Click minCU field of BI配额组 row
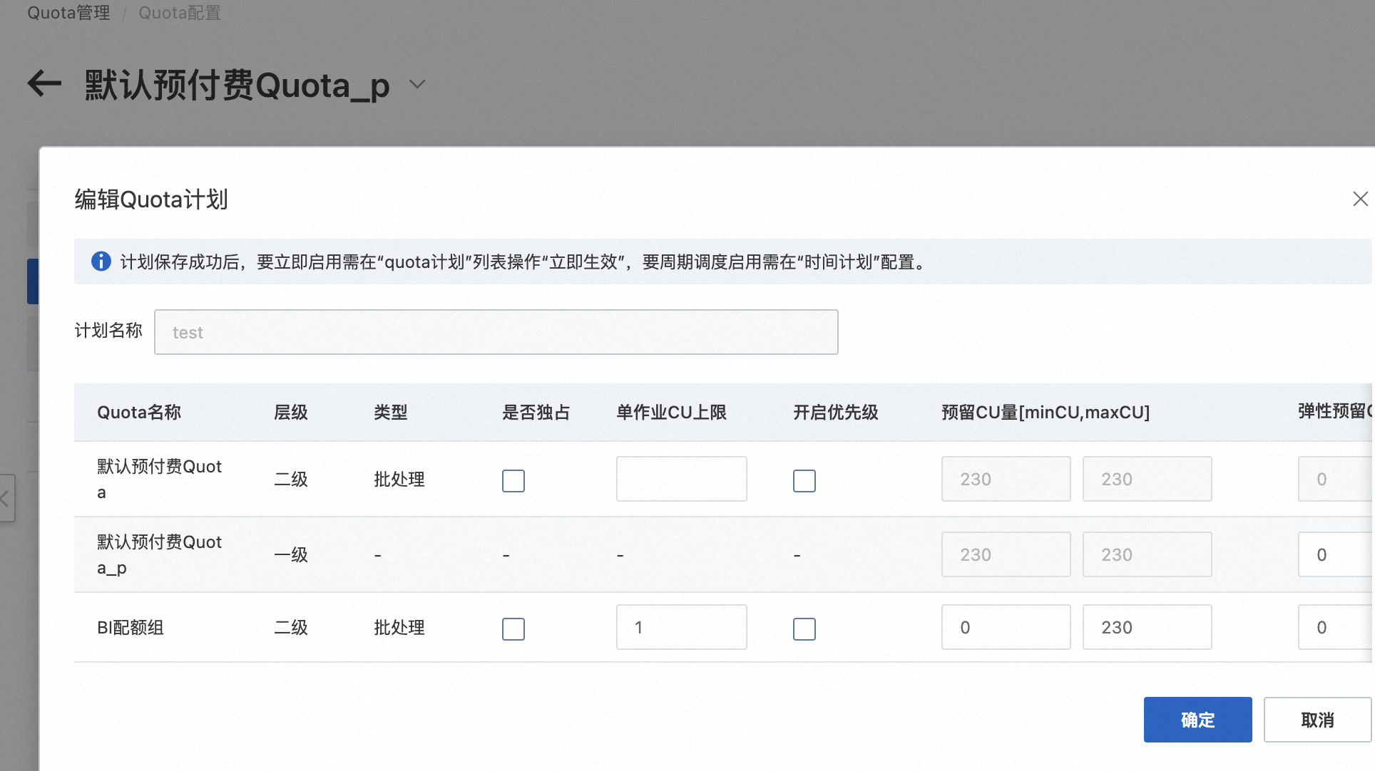The width and height of the screenshot is (1375, 771). (x=1006, y=627)
